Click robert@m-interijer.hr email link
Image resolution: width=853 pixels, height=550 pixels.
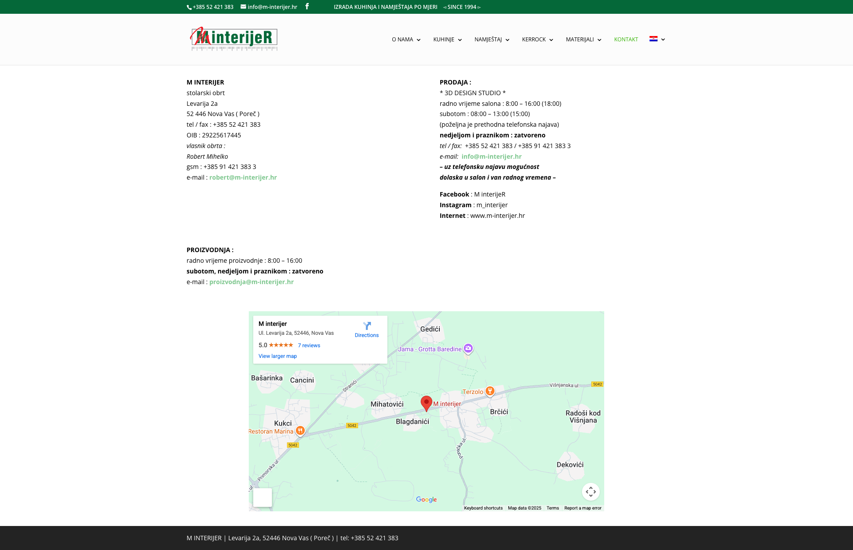[x=243, y=177]
